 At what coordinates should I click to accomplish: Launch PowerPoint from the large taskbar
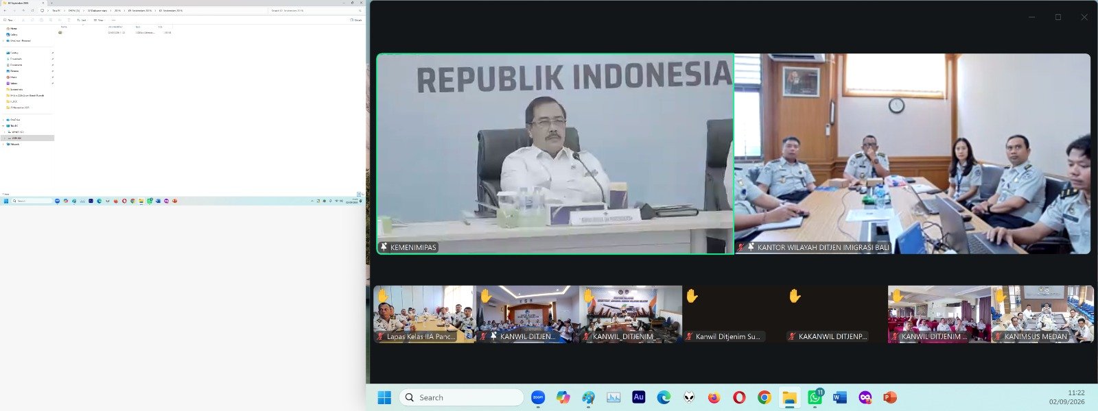[890, 397]
